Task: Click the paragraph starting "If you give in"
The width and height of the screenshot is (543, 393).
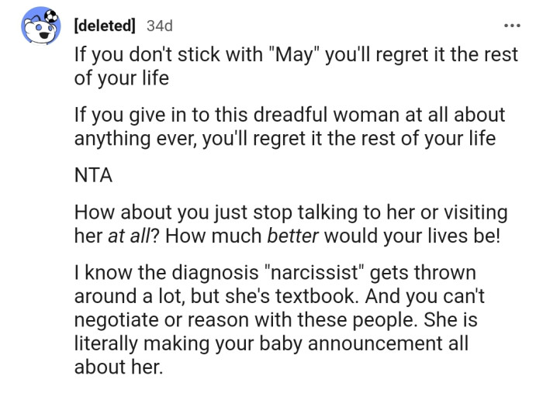Action: [289, 127]
